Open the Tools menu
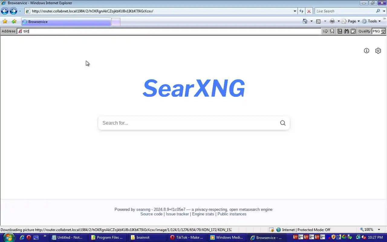Viewport: 387px width, 242px height. click(372, 21)
